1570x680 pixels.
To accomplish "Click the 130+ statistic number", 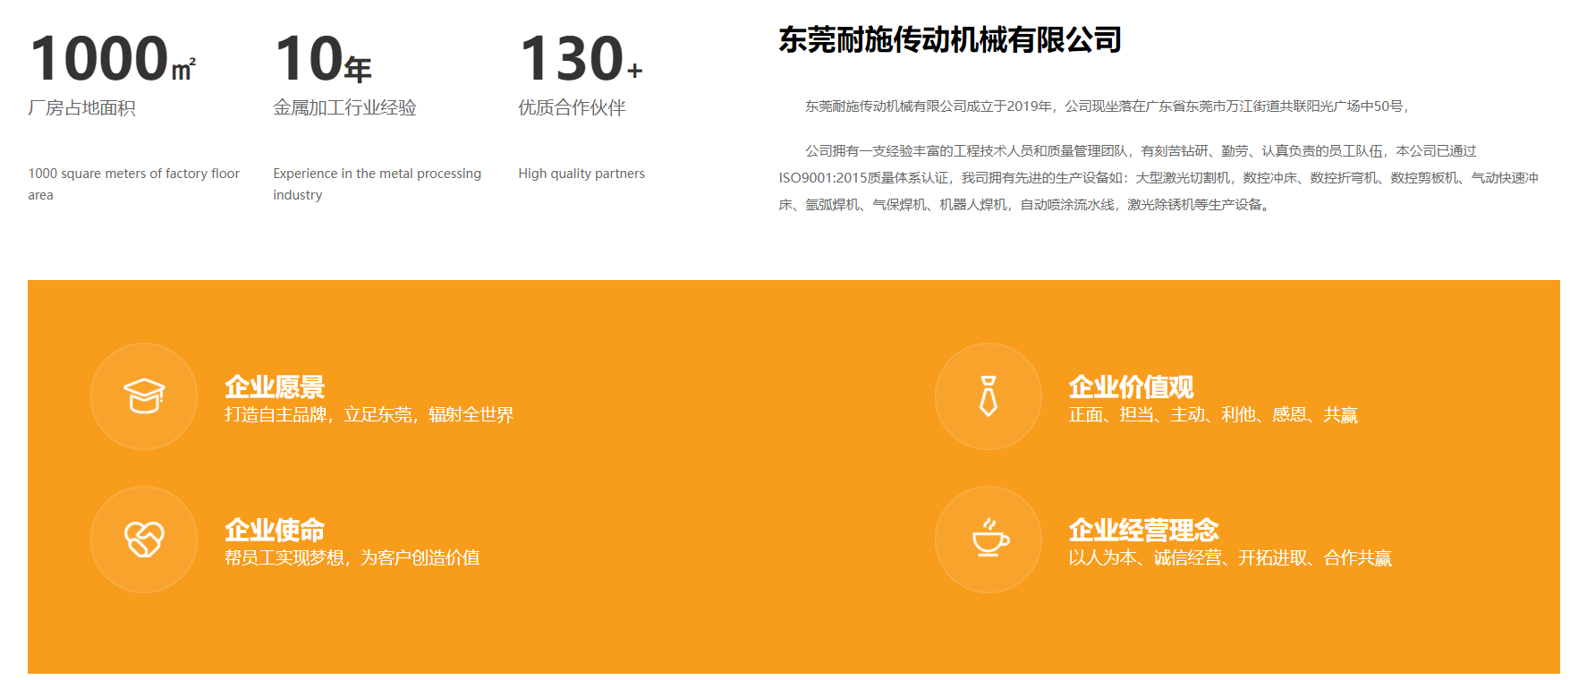I will 581,59.
